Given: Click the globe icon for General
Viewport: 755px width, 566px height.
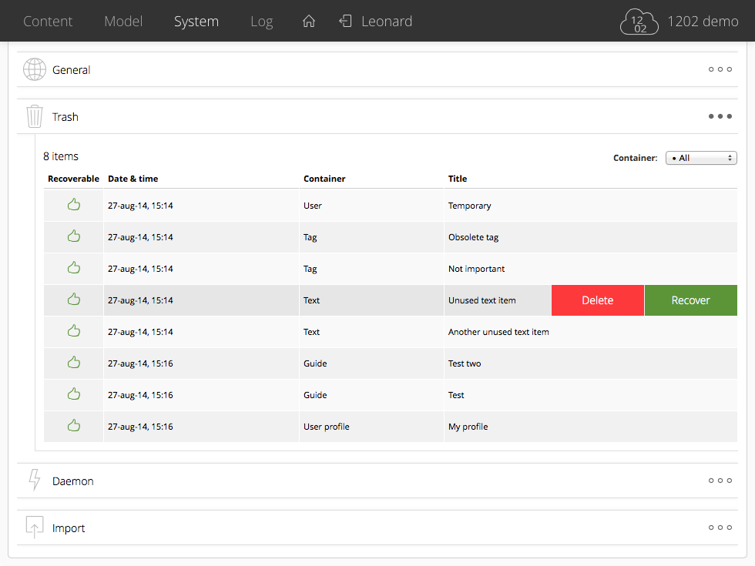Looking at the screenshot, I should click(35, 70).
